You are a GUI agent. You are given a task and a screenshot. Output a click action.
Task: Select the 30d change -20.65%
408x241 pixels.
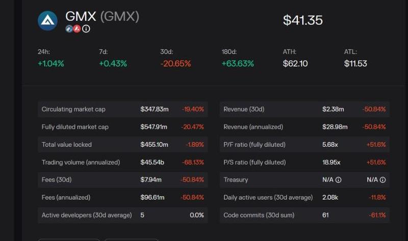tap(175, 64)
